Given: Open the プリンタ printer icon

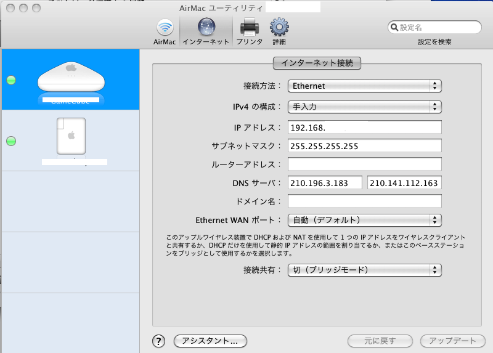Looking at the screenshot, I should click(x=250, y=27).
